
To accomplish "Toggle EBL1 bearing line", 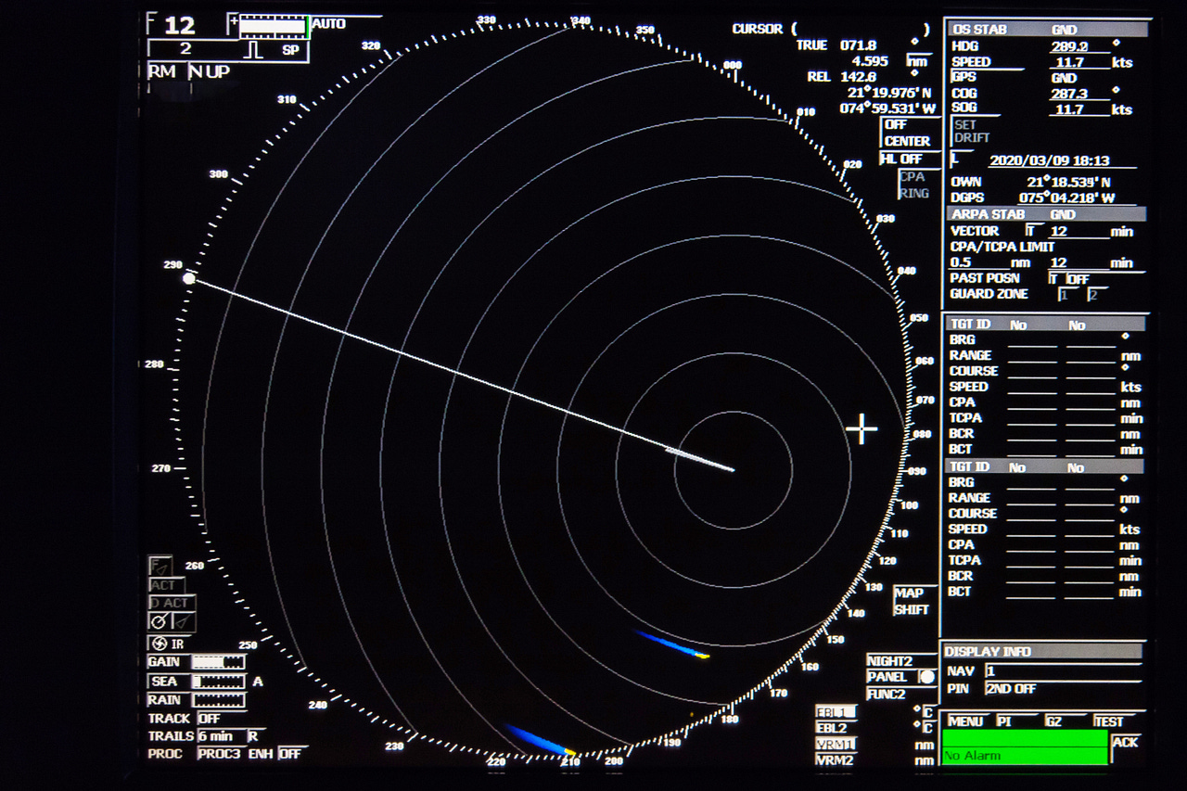I will click(834, 711).
